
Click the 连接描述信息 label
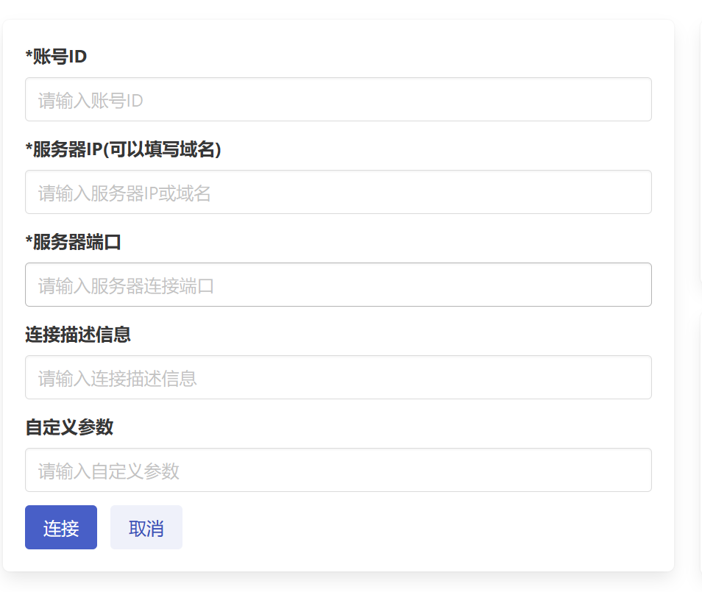(78, 335)
